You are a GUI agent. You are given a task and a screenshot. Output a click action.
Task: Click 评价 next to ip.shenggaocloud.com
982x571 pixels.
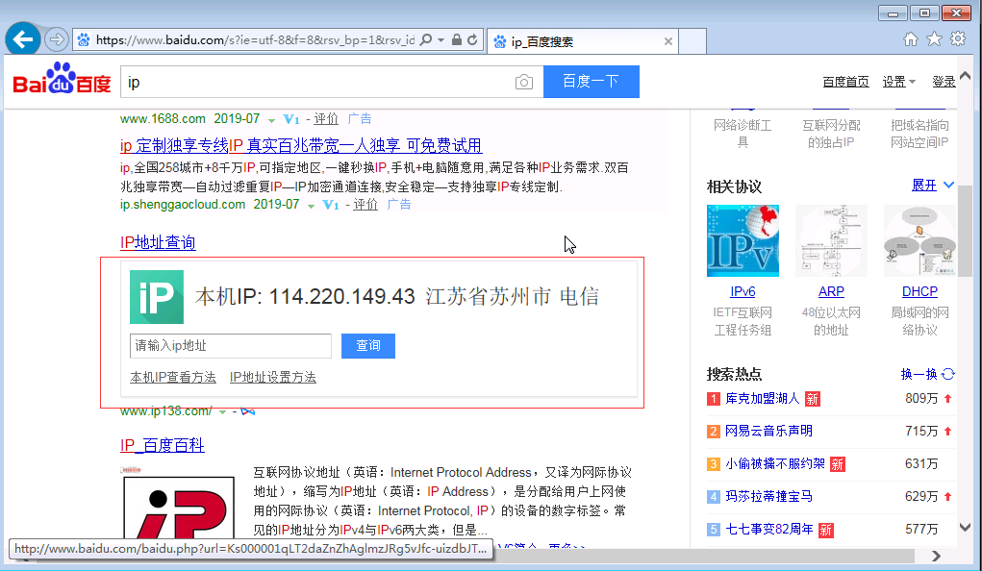pyautogui.click(x=365, y=205)
